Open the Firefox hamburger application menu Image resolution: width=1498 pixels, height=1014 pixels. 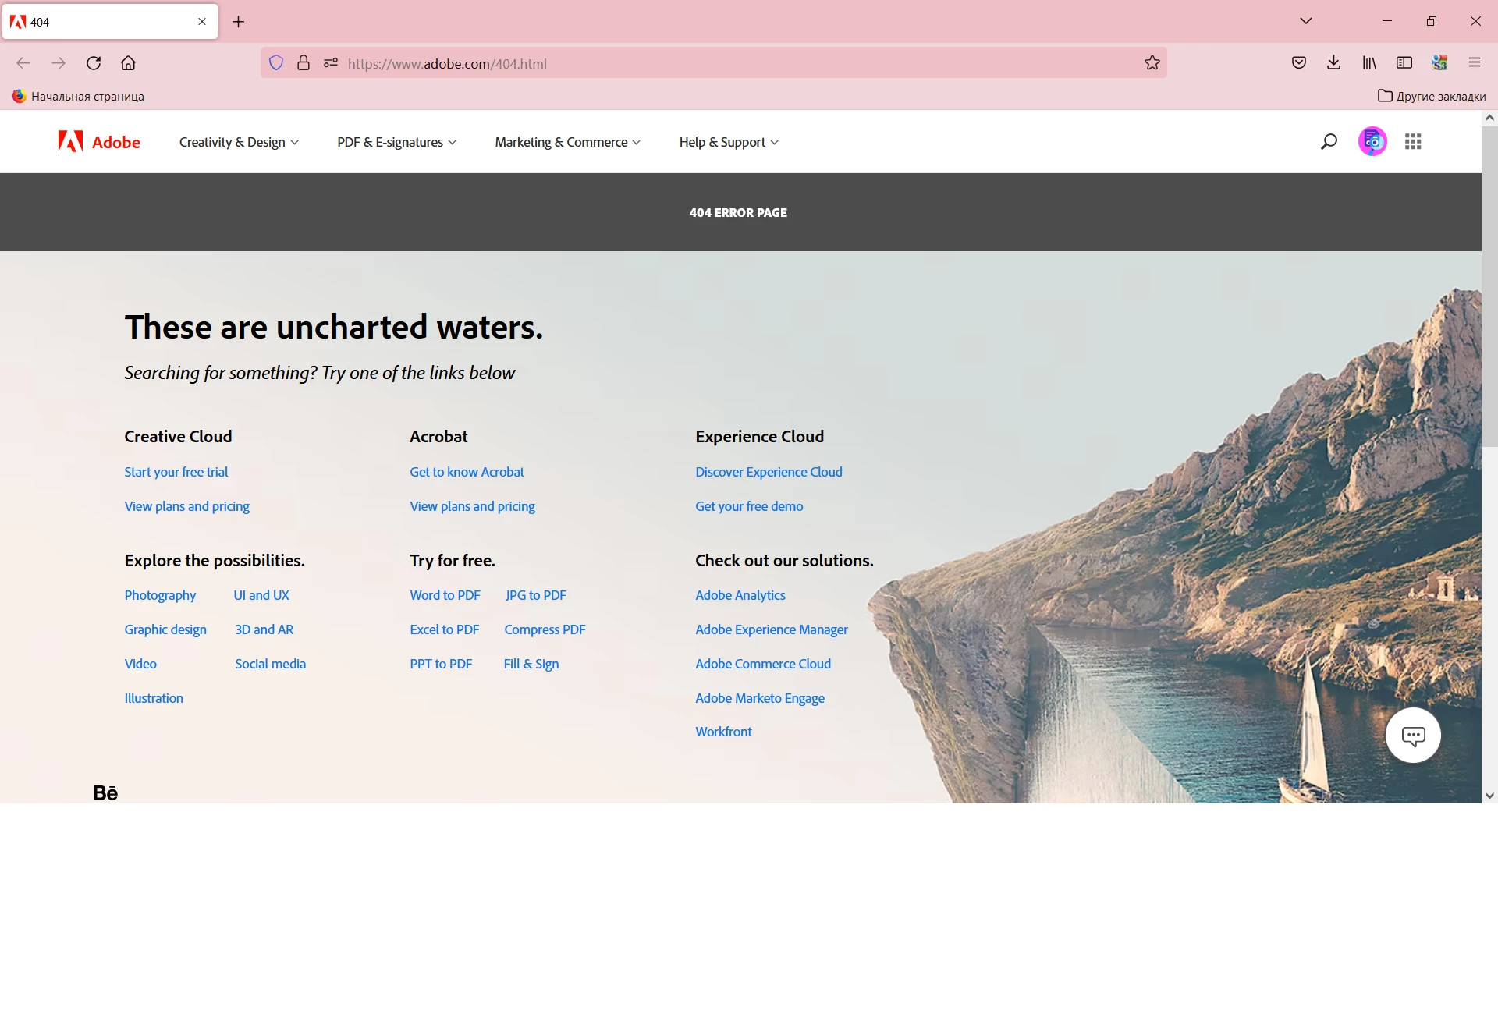pyautogui.click(x=1475, y=63)
